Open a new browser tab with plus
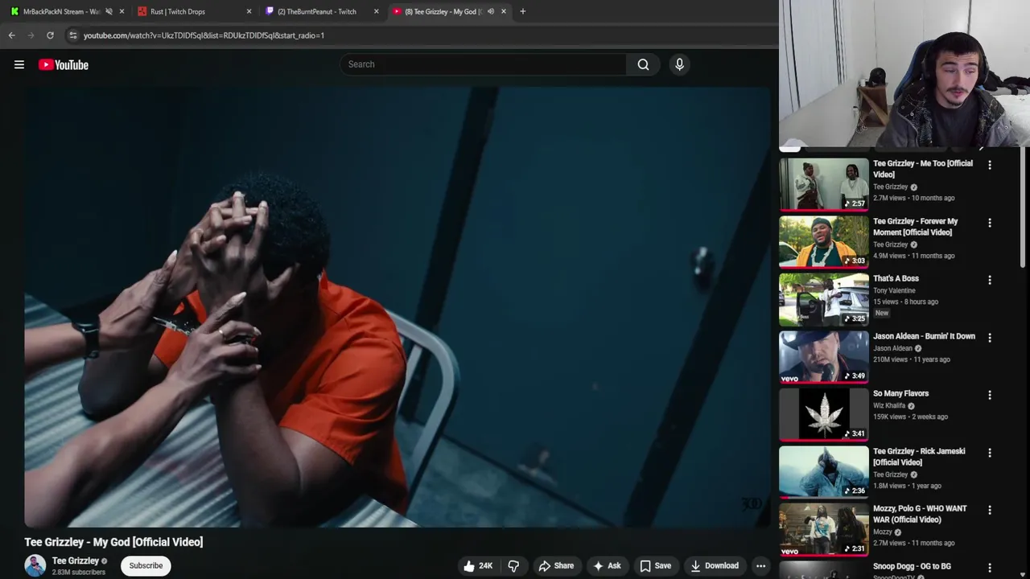Viewport: 1030px width, 579px height. click(x=522, y=11)
